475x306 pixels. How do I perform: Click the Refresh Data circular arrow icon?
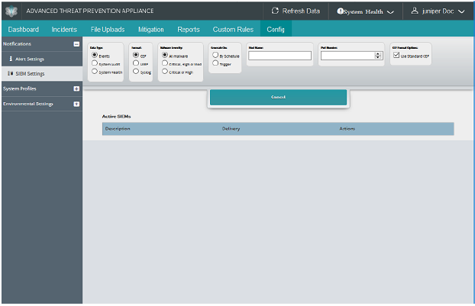(x=275, y=11)
